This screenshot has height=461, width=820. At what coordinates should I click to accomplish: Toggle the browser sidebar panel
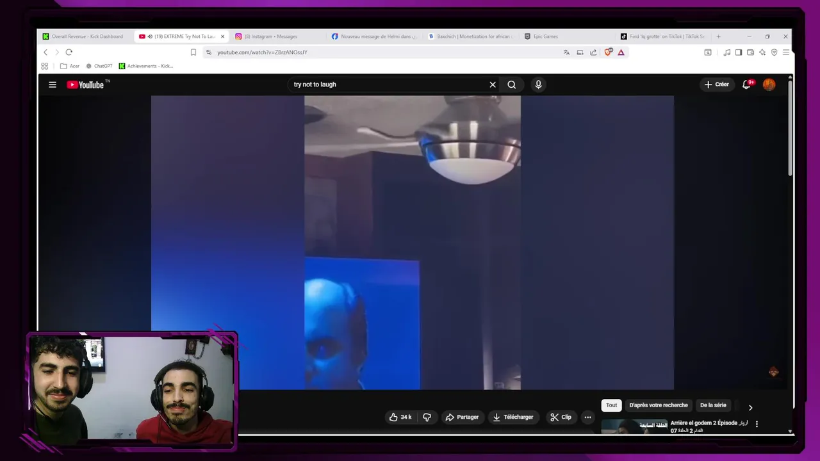click(738, 52)
